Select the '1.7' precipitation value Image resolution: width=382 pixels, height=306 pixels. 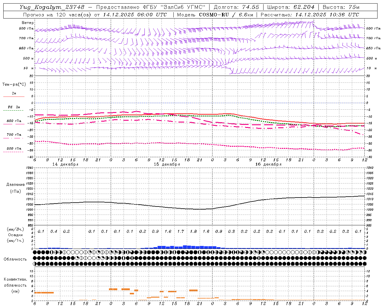[x=181, y=231]
